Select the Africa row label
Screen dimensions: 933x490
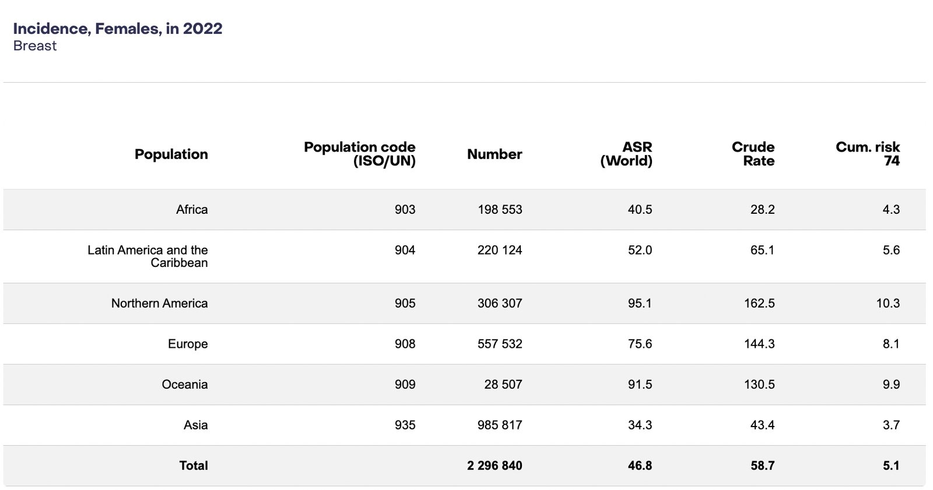(x=192, y=210)
